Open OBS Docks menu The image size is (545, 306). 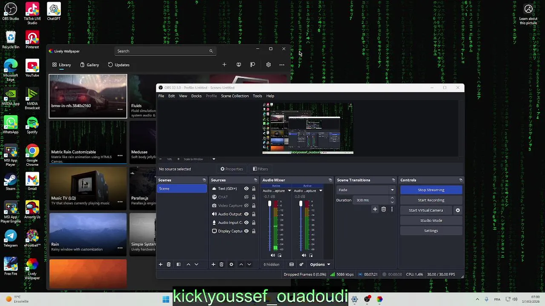coord(196,96)
